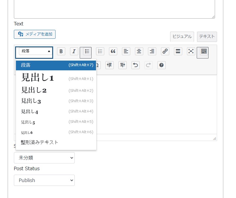The width and height of the screenshot is (236, 198).
Task: Select 整形済みテキスト format option
Action: point(40,142)
